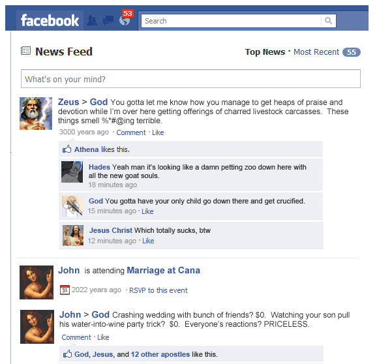377x364 pixels.
Task: Click in the Search field
Action: [x=231, y=21]
